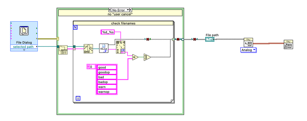Click the File Dialog express VI icon
The width and height of the screenshot is (307, 121).
[x=24, y=31]
